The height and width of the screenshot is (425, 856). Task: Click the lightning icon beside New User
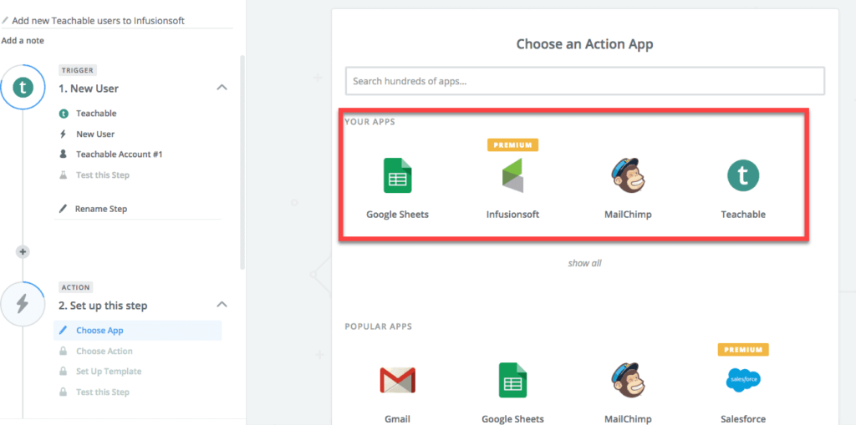point(64,134)
